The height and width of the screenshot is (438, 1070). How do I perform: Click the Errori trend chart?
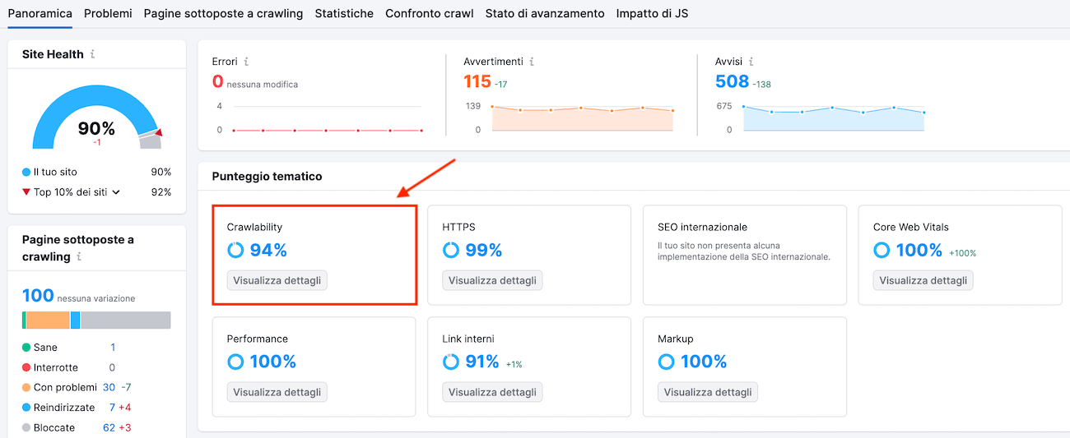327,118
